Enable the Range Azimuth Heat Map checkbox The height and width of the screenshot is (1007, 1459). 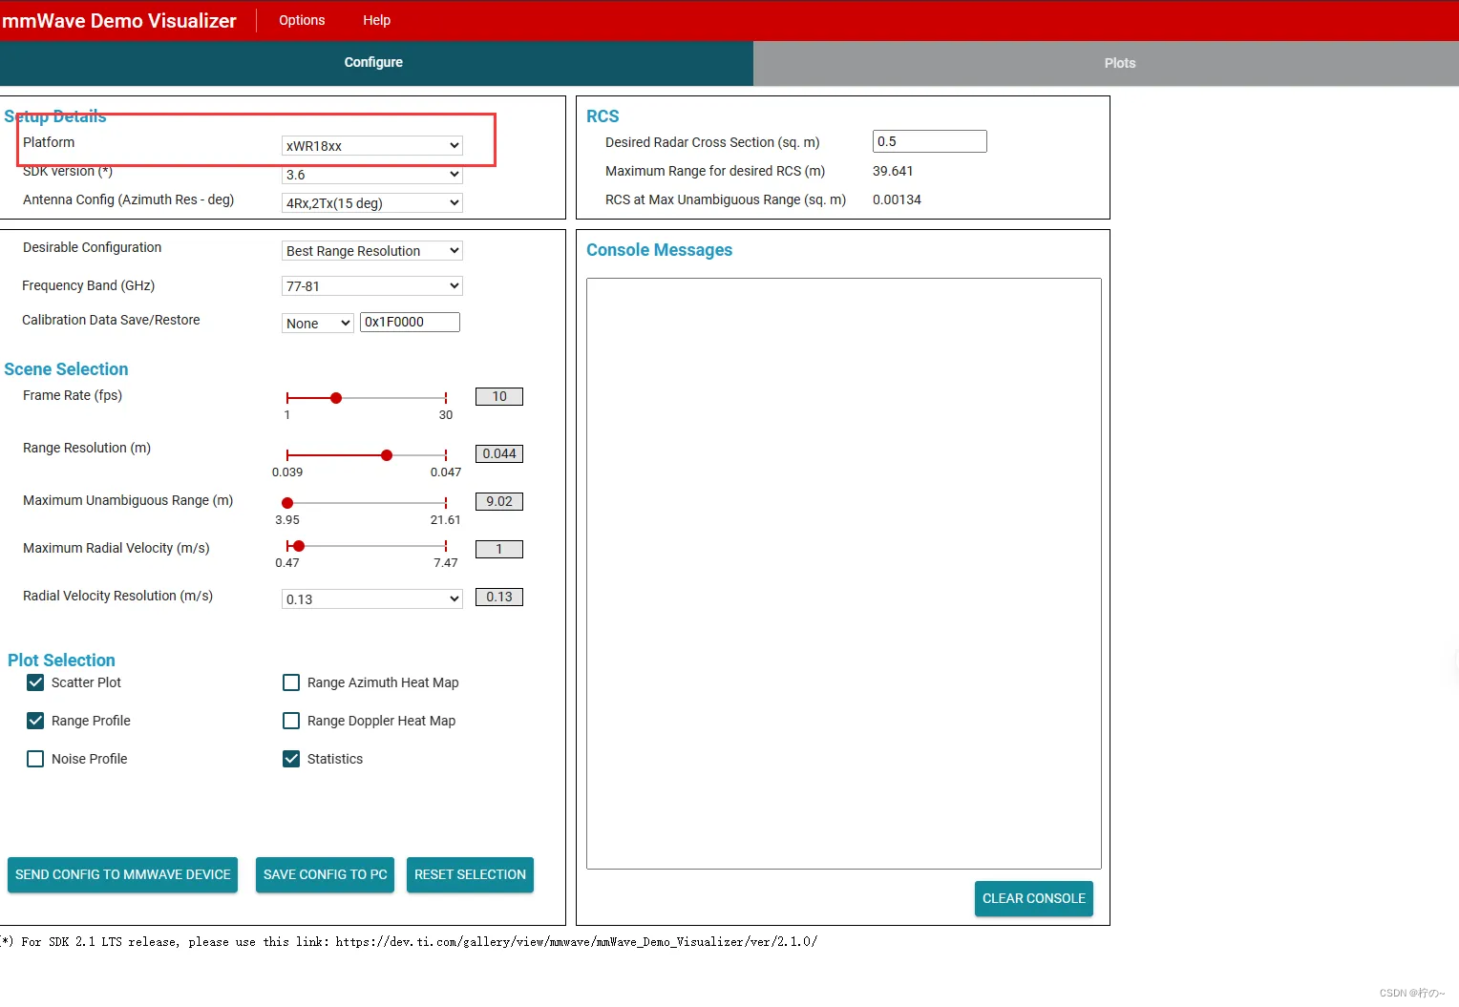pos(291,682)
